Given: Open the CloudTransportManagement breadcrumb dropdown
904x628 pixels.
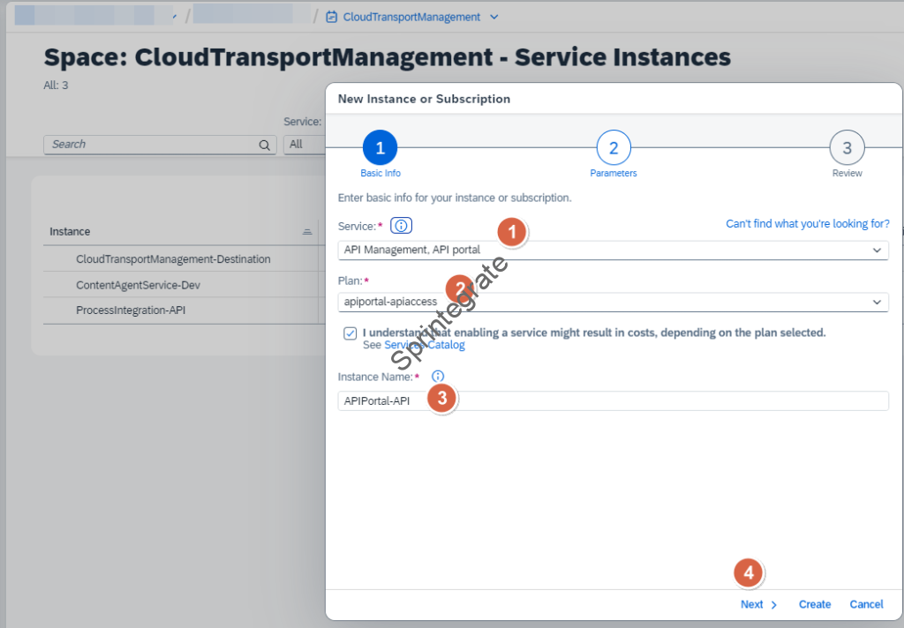Looking at the screenshot, I should point(493,16).
